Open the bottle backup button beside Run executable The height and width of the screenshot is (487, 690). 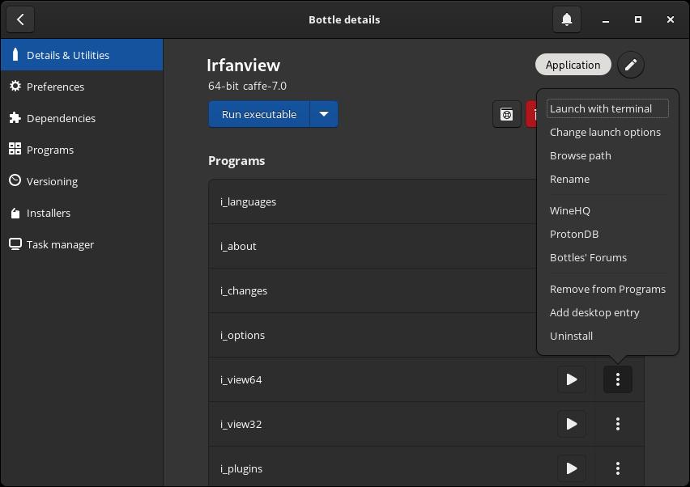[506, 114]
